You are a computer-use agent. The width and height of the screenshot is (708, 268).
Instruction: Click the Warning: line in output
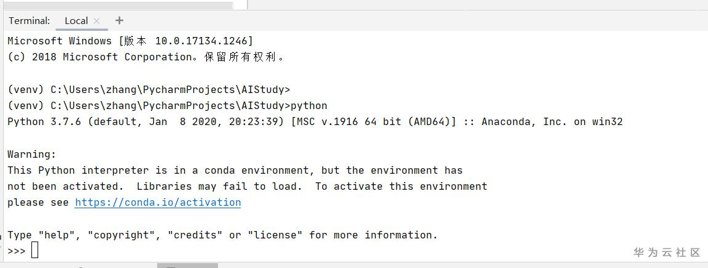31,154
